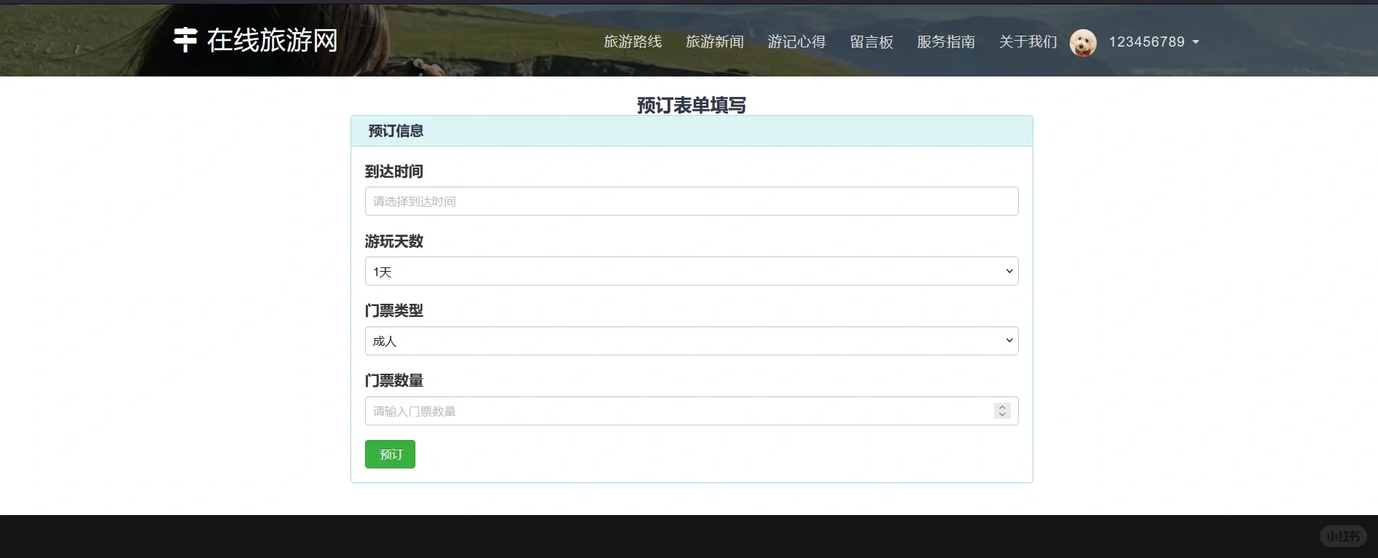
Task: Focus the 门票数量 number input
Action: (x=692, y=411)
